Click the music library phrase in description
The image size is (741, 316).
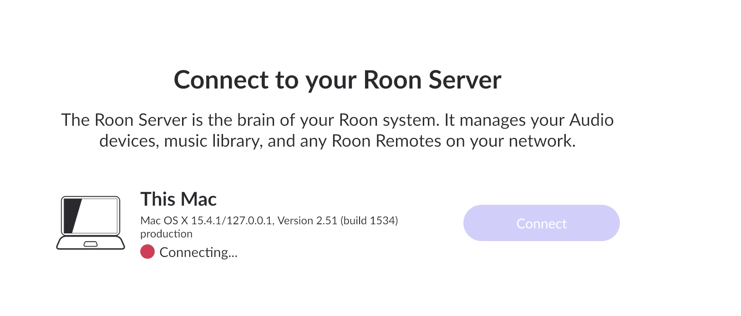(213, 142)
